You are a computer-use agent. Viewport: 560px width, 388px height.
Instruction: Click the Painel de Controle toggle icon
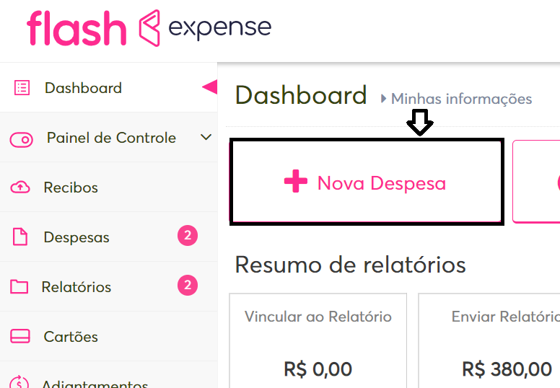pyautogui.click(x=22, y=138)
